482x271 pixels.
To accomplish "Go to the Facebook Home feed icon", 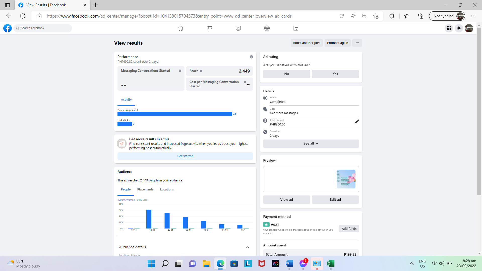I will pos(180,28).
